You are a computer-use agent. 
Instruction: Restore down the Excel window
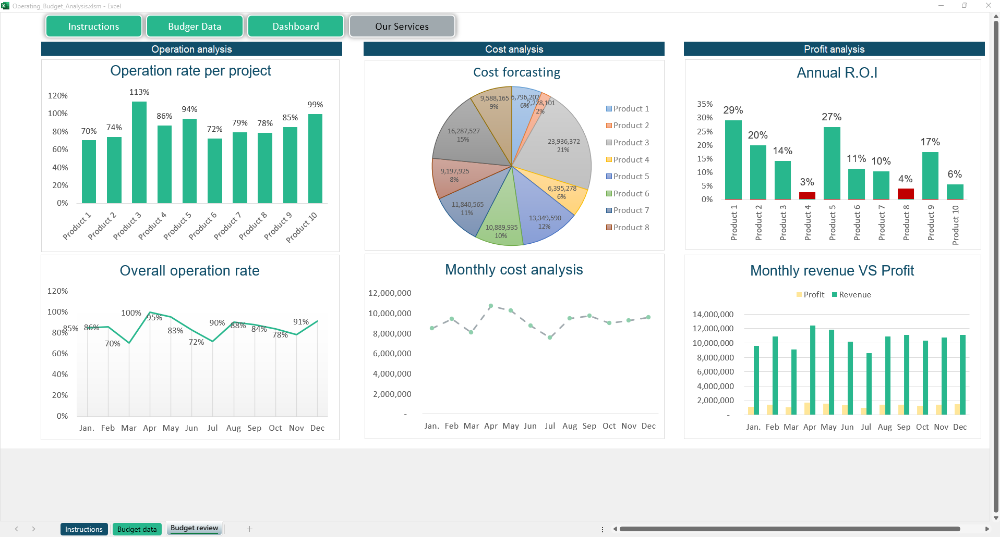click(964, 6)
